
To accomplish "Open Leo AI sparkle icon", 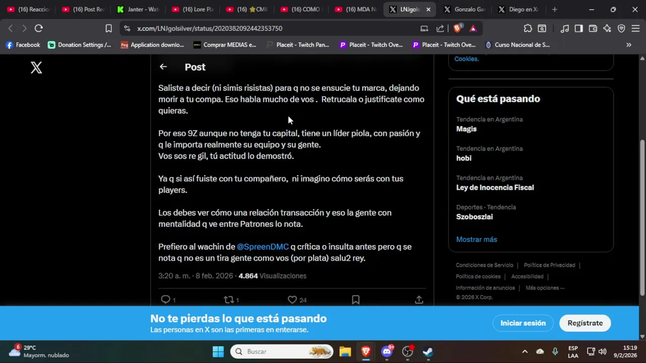I will click(607, 28).
